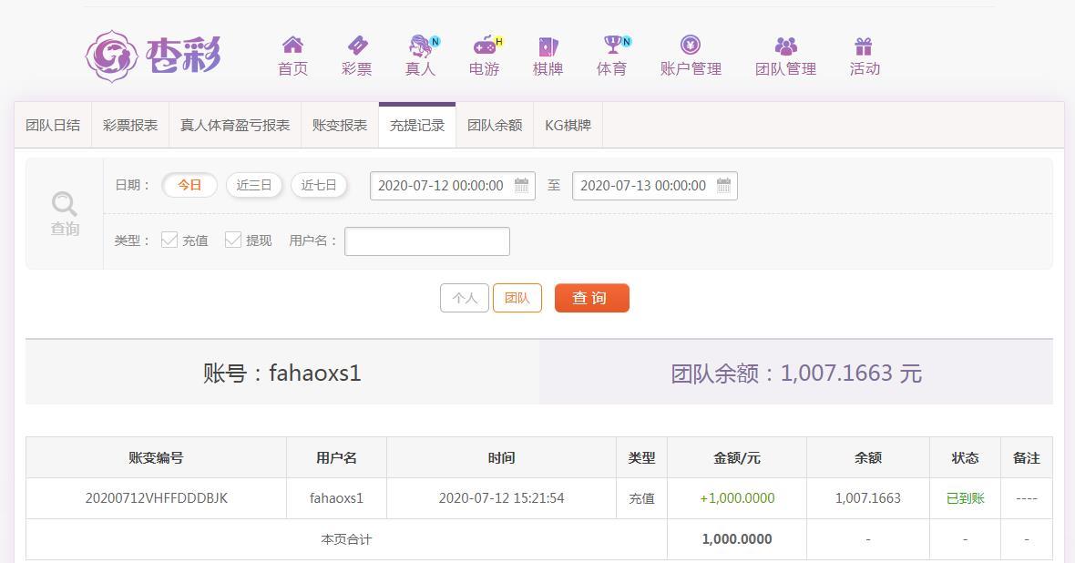Choose the 近七日 date range
Viewport: 1075px width, 563px height.
(319, 185)
